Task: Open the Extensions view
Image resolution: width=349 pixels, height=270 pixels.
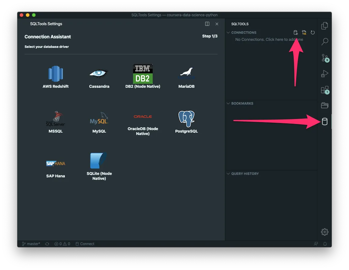Action: pyautogui.click(x=325, y=90)
